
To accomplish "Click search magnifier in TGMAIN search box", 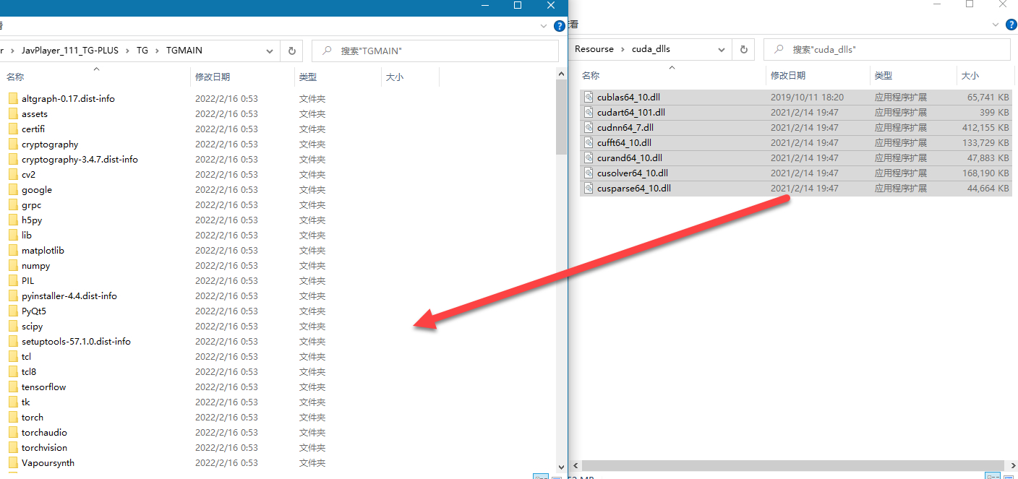I will coord(327,51).
